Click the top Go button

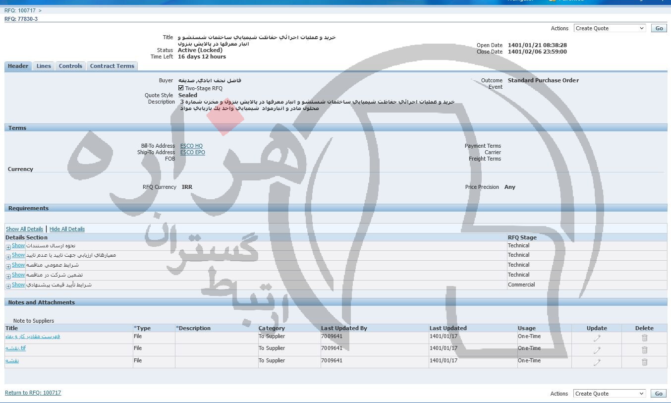(x=659, y=28)
